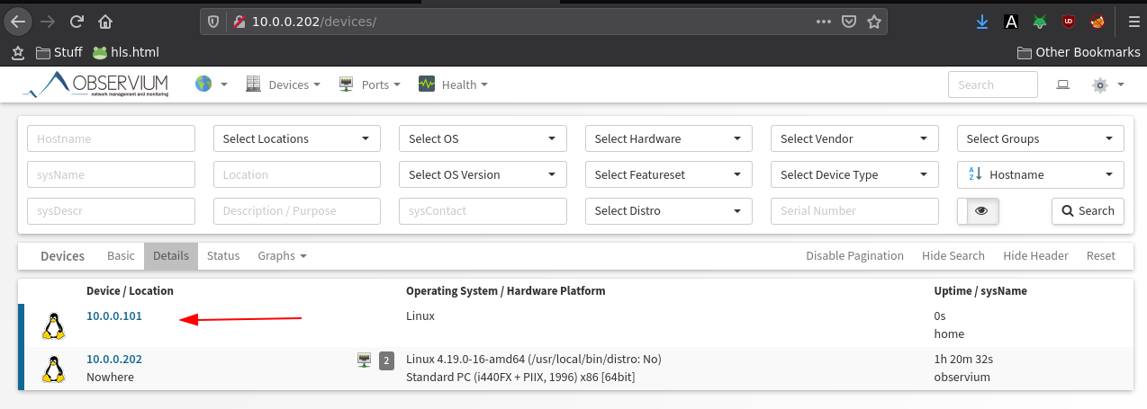Click the Search button in the filter panel
1147x409 pixels.
(x=1088, y=211)
